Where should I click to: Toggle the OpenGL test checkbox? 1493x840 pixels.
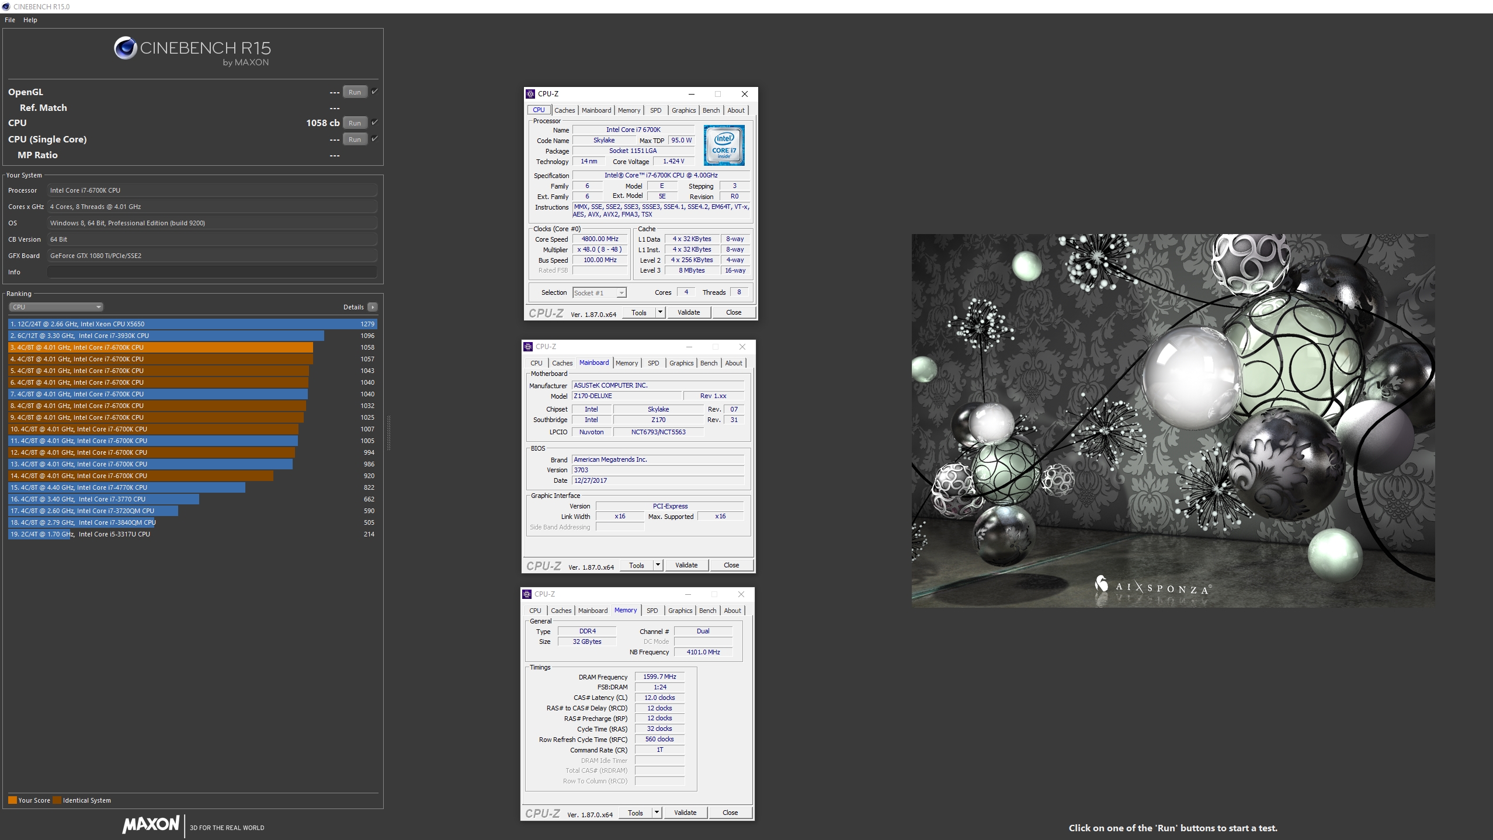point(374,92)
